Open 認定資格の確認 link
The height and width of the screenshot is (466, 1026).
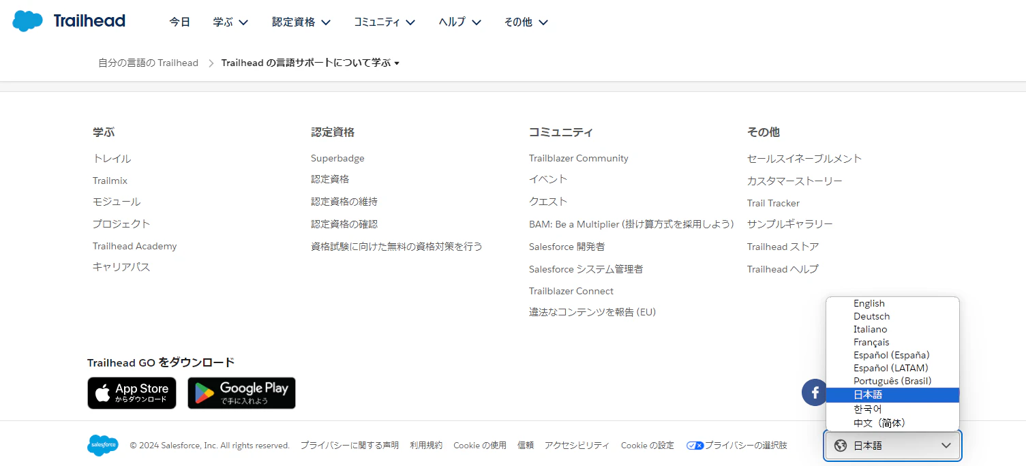(x=344, y=223)
